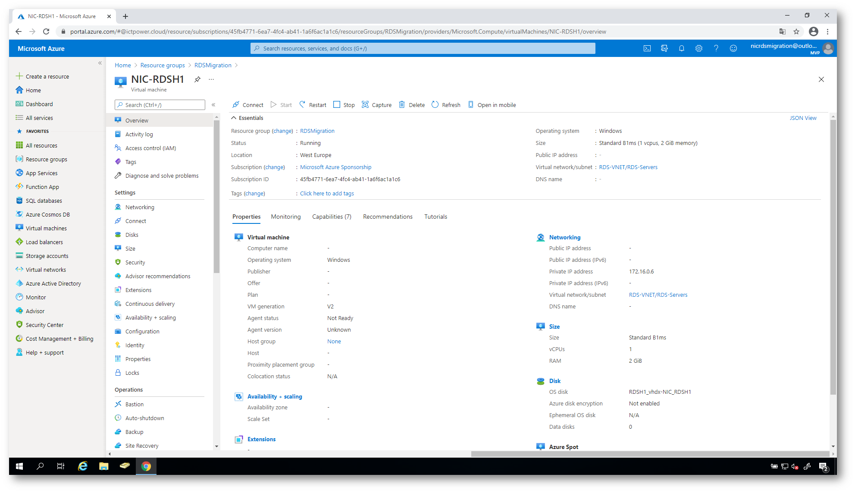
Task: Open File Explorer from the taskbar
Action: click(103, 466)
